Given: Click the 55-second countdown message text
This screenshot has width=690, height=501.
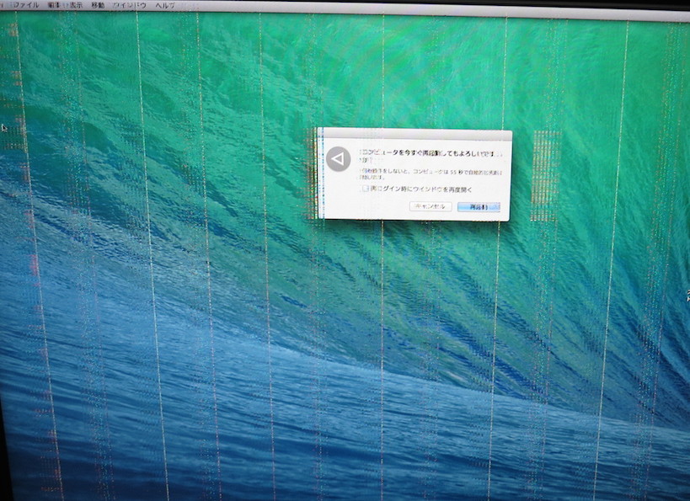Looking at the screenshot, I should point(430,174).
